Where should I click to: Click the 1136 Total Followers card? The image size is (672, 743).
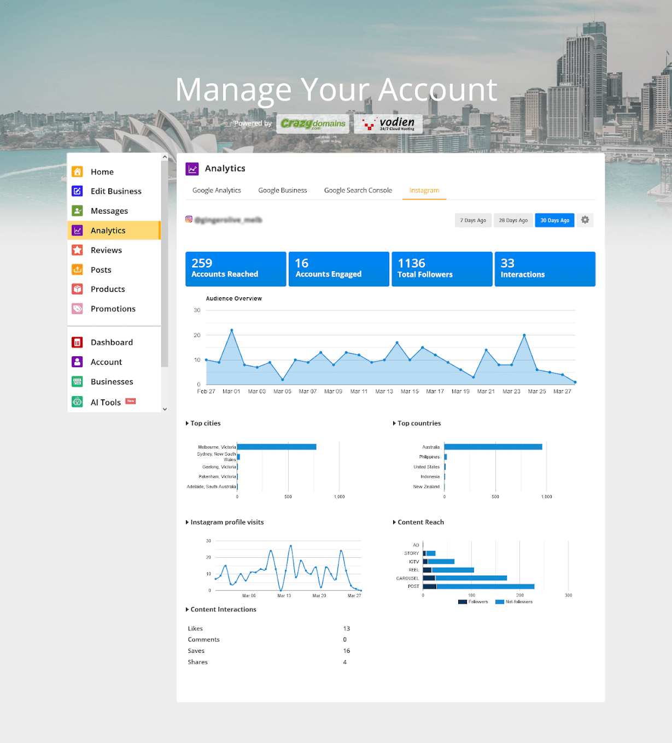441,269
